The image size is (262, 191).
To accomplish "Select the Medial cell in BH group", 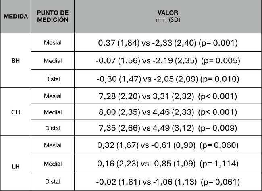I will pos(52,61).
